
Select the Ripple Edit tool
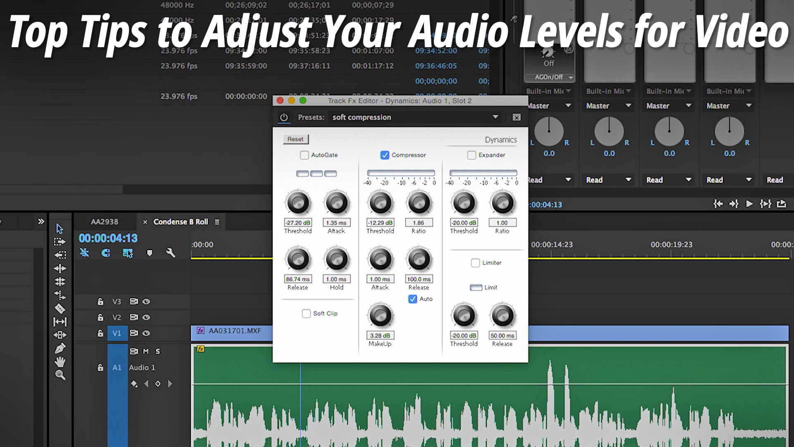point(60,268)
